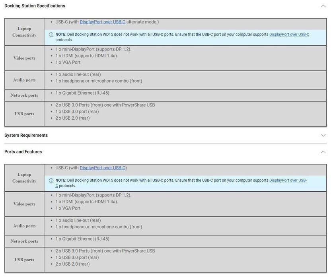The height and width of the screenshot is (278, 331).
Task: Select Audio ports cell in Ports and Features table
Action: (24, 226)
